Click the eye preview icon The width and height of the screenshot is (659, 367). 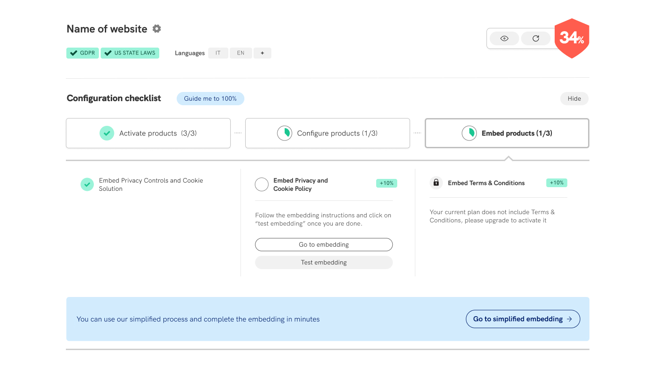504,38
